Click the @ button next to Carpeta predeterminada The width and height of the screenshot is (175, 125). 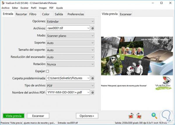coord(92,78)
